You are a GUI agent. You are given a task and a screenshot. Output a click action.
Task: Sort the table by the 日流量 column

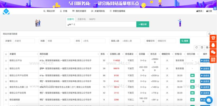[x=143, y=54]
